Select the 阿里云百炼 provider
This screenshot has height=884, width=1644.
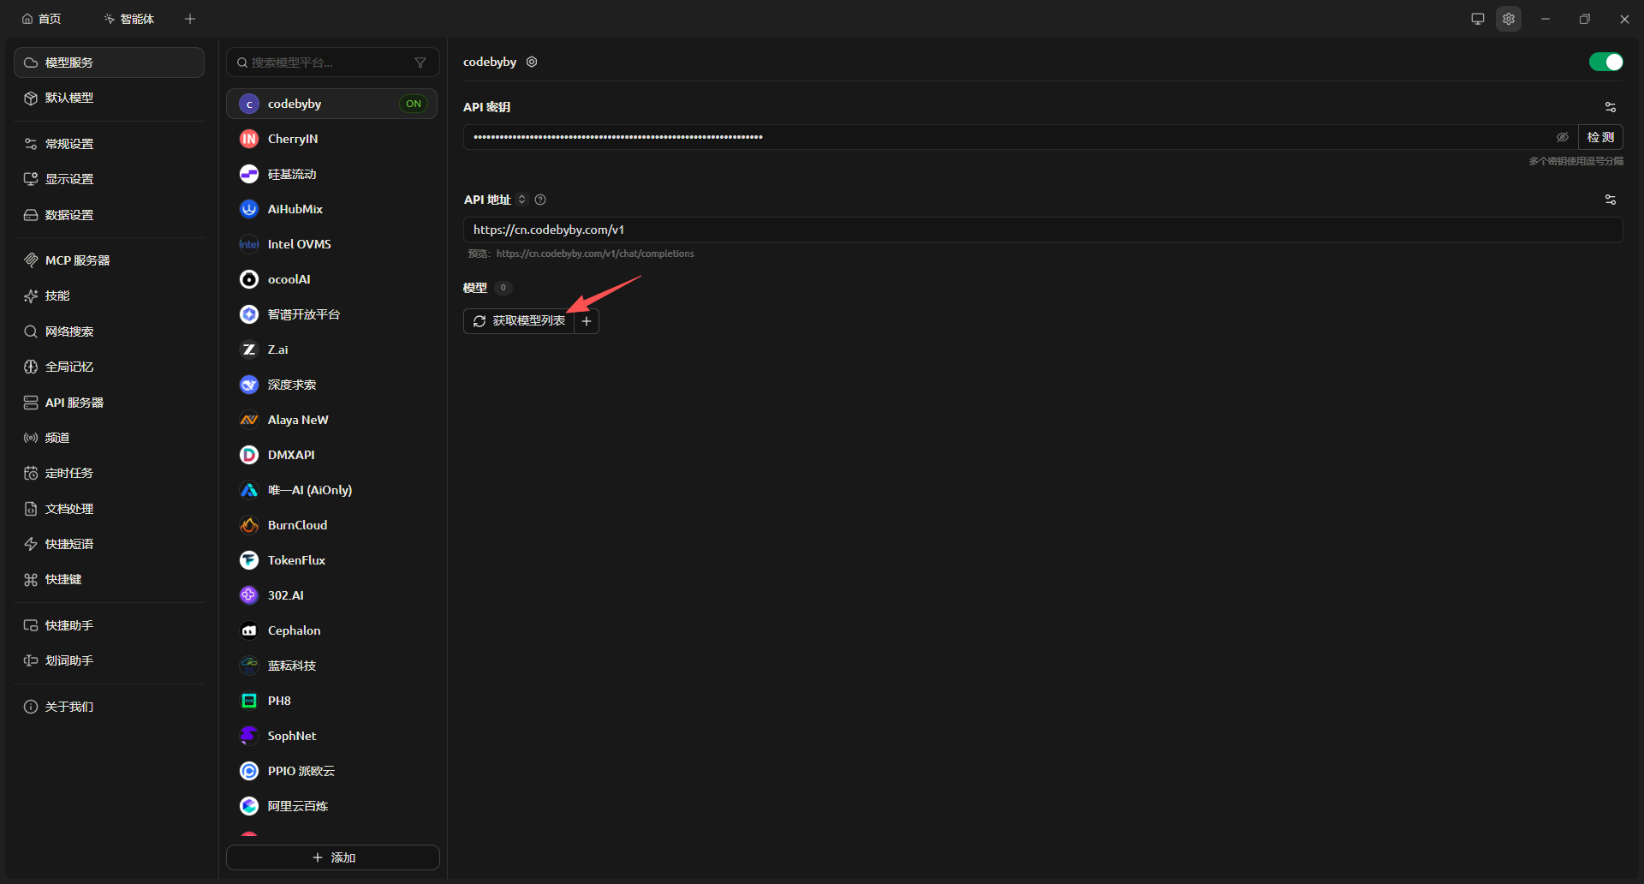point(332,806)
